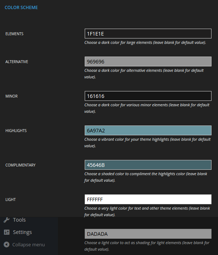Click the Alternative color field 969696
Screen dimensions: 218x255
click(x=148, y=62)
